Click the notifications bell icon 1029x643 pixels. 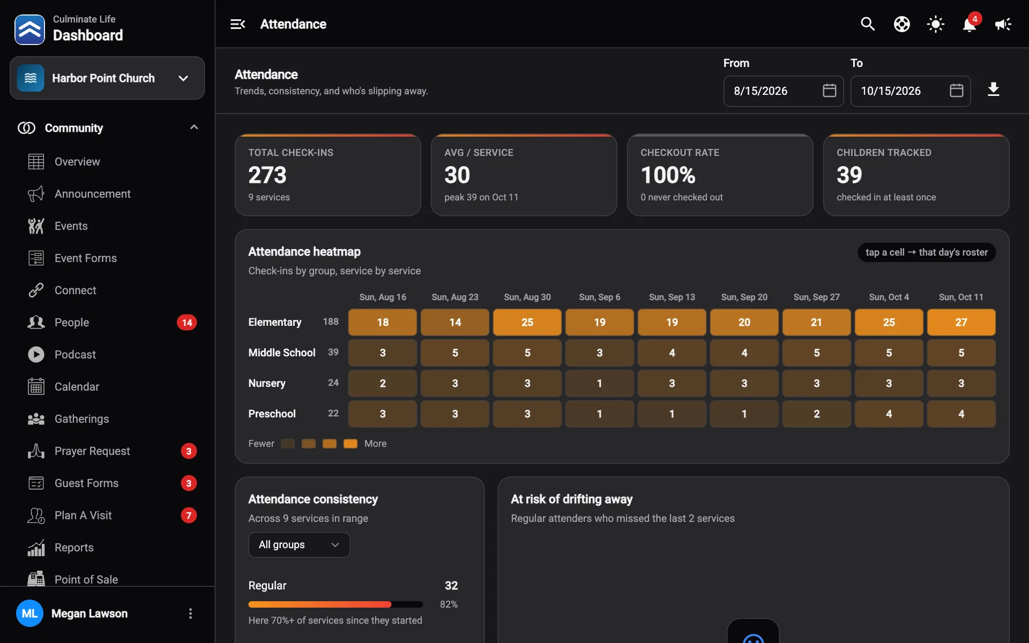[x=970, y=24]
